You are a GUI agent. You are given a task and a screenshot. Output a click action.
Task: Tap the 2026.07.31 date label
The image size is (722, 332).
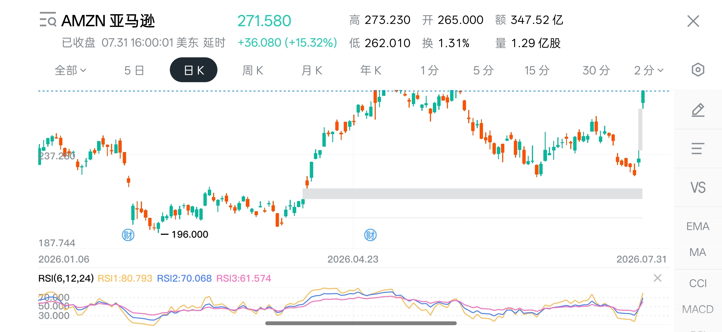[x=641, y=259]
